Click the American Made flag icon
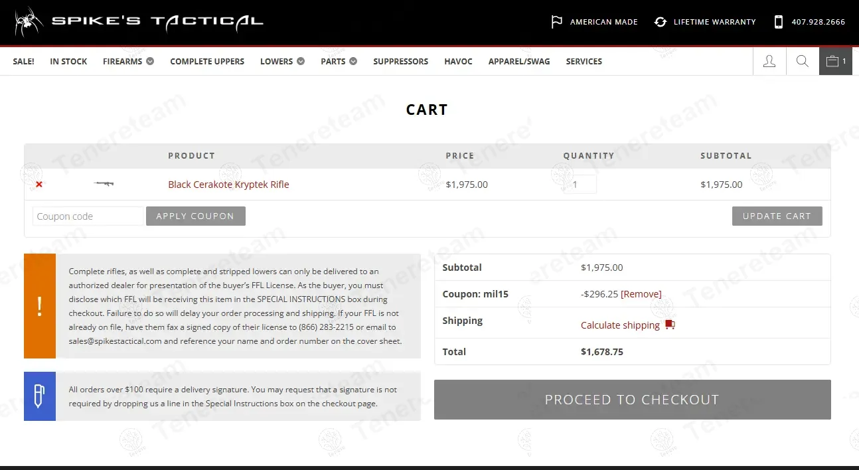This screenshot has height=470, width=859. pyautogui.click(x=556, y=22)
